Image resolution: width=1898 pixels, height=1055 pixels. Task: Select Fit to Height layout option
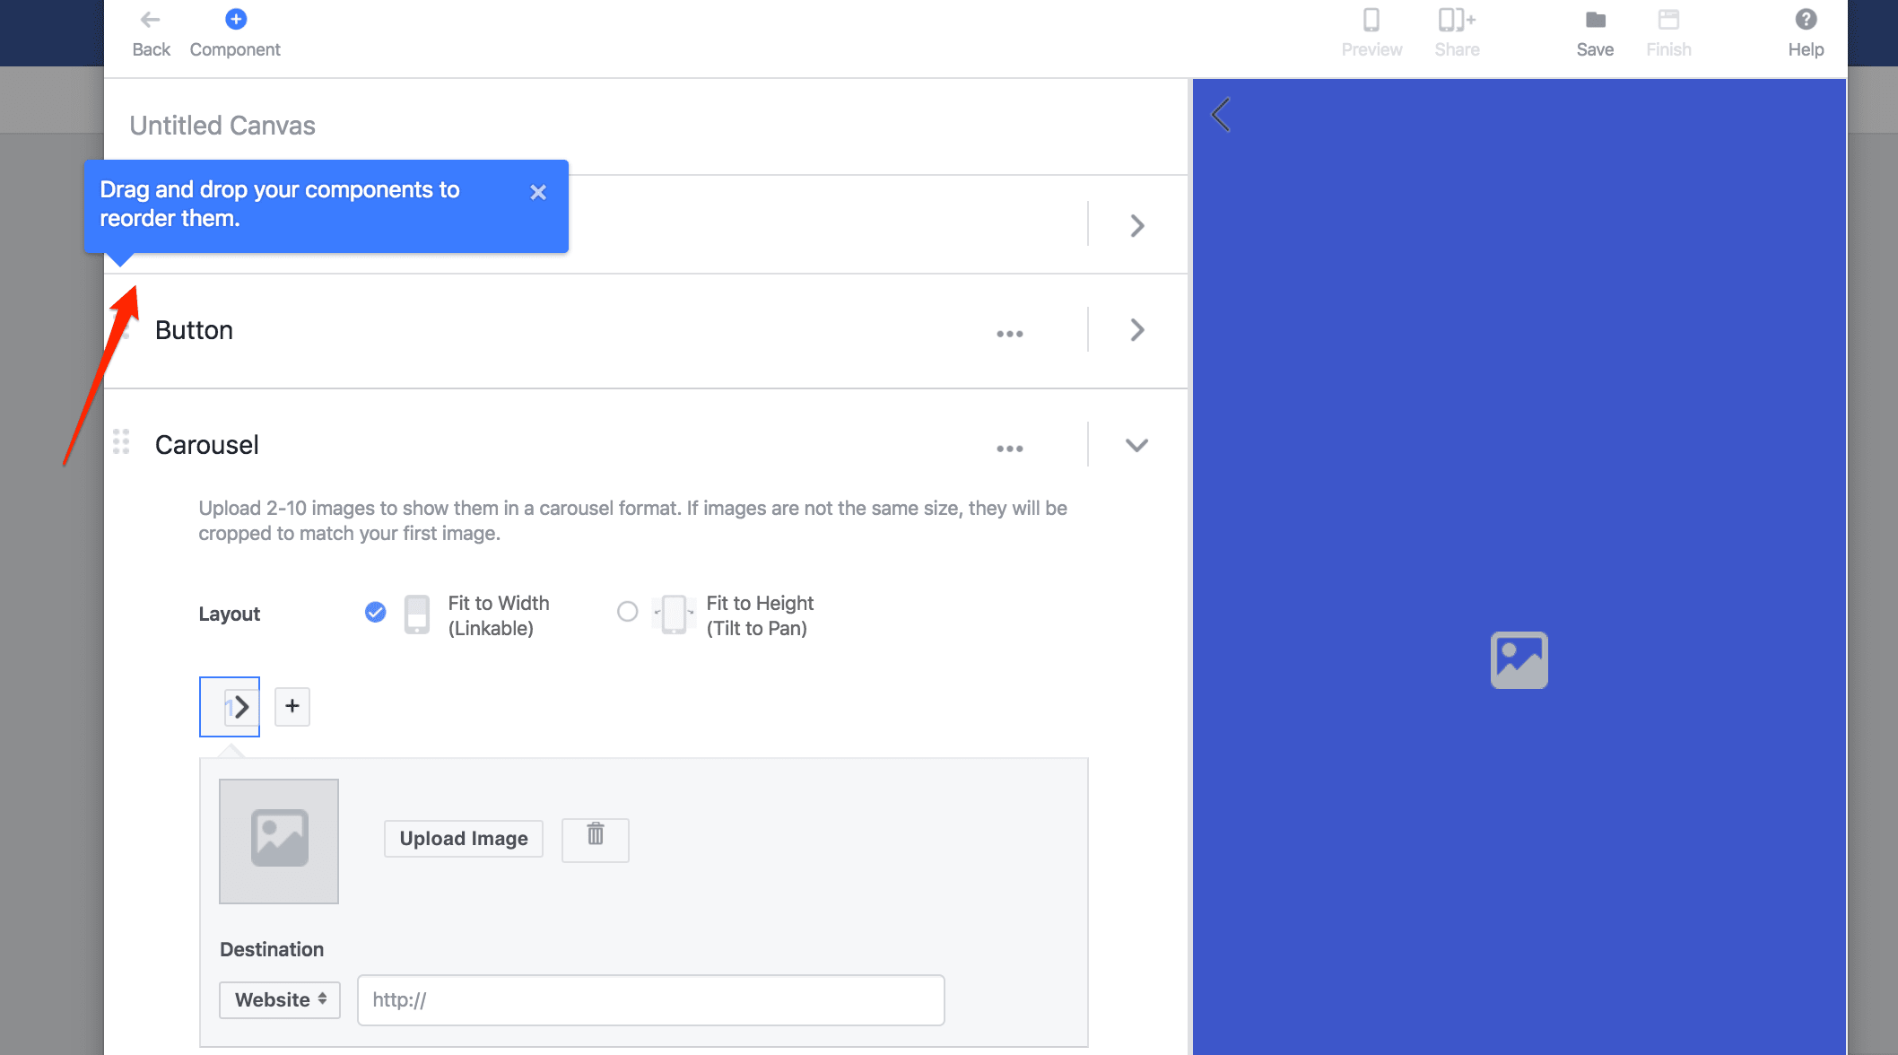[x=627, y=612]
